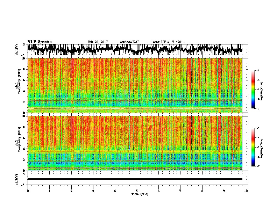This screenshot has height=214, width=277.
Task: Click time axis tick label "8"
Action: coord(202,191)
